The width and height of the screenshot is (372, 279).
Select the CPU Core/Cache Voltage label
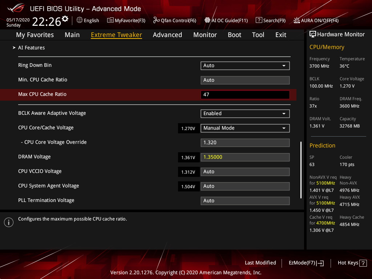(x=46, y=128)
